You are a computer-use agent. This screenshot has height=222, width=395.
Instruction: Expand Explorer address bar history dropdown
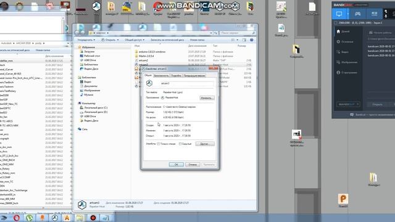(211, 33)
